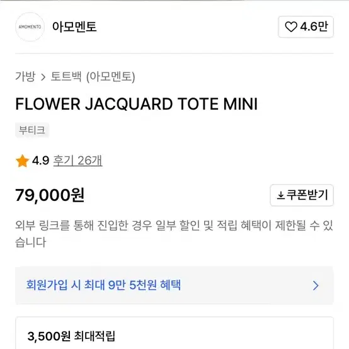349x349 pixels.
Task: Select the FLOWER JACQUARD TOTE MINI title
Action: (x=137, y=104)
